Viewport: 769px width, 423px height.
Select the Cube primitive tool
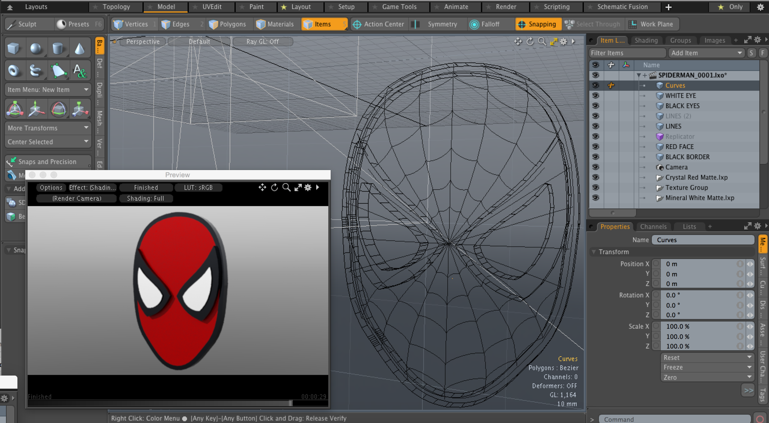[14, 48]
